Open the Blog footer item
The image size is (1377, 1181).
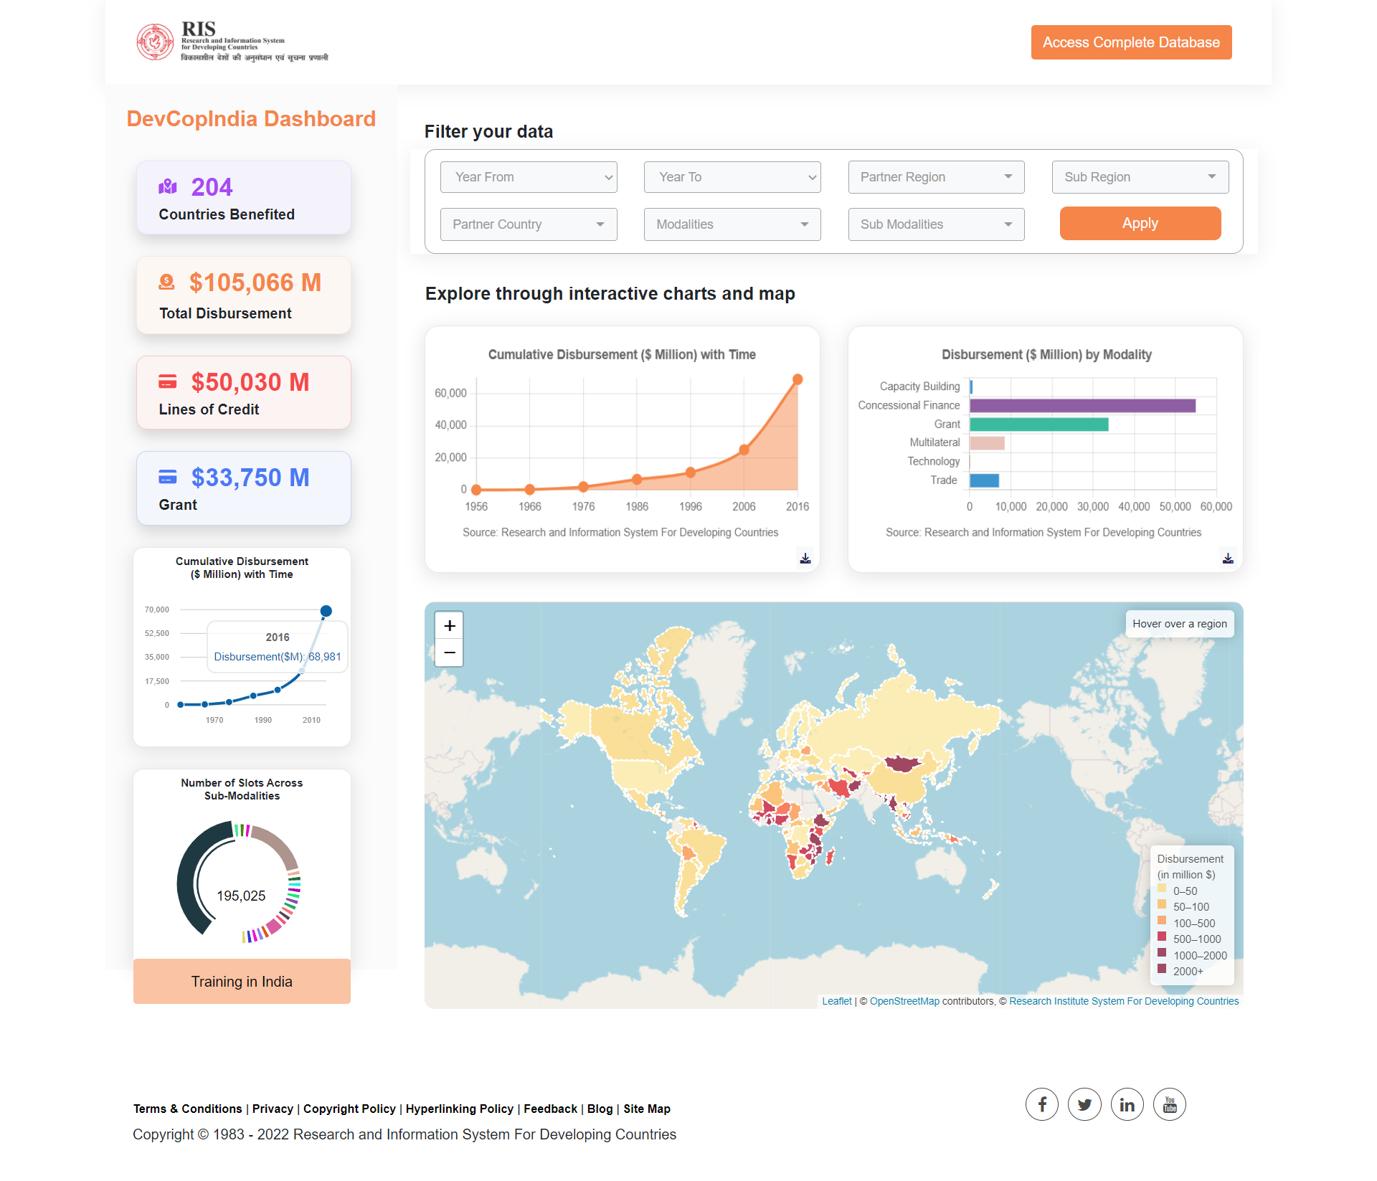click(x=600, y=1109)
